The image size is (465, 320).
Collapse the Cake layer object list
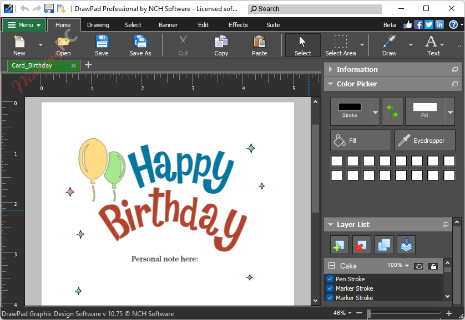332,266
